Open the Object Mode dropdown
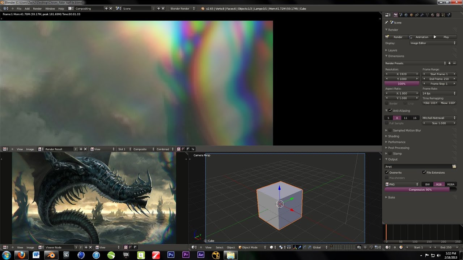The image size is (463, 260). pos(252,247)
